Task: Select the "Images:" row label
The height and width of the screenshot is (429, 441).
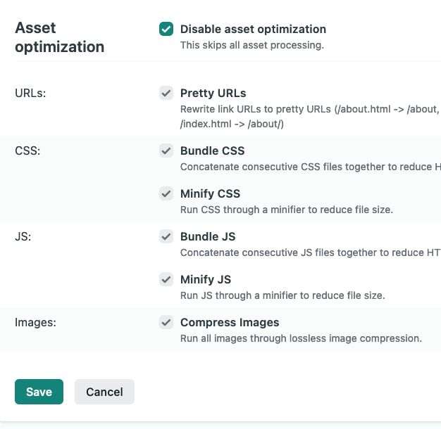Action: click(x=35, y=323)
